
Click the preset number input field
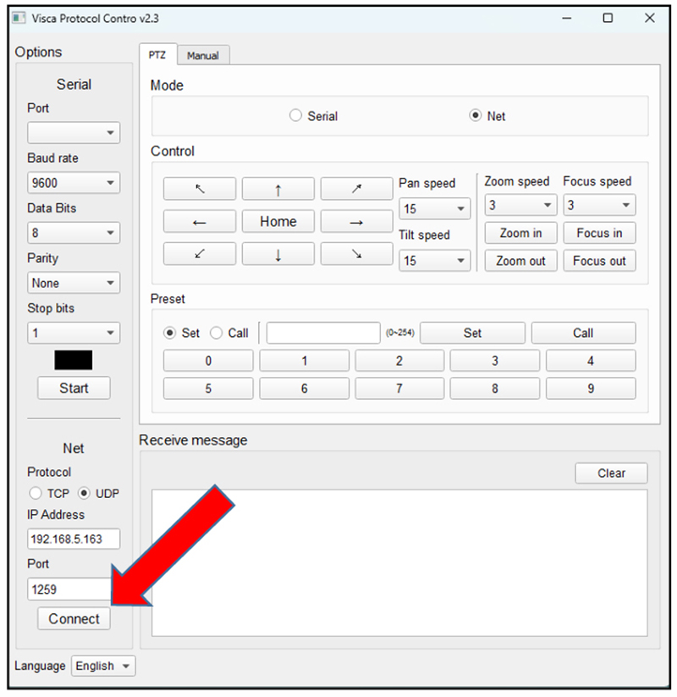pos(323,333)
